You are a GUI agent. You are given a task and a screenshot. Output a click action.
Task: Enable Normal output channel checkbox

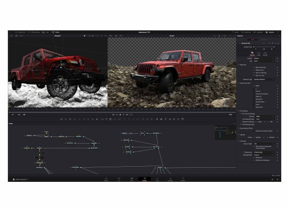coord(254,91)
